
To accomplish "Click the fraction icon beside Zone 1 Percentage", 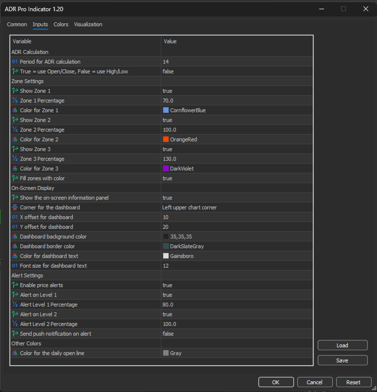I will pos(15,101).
